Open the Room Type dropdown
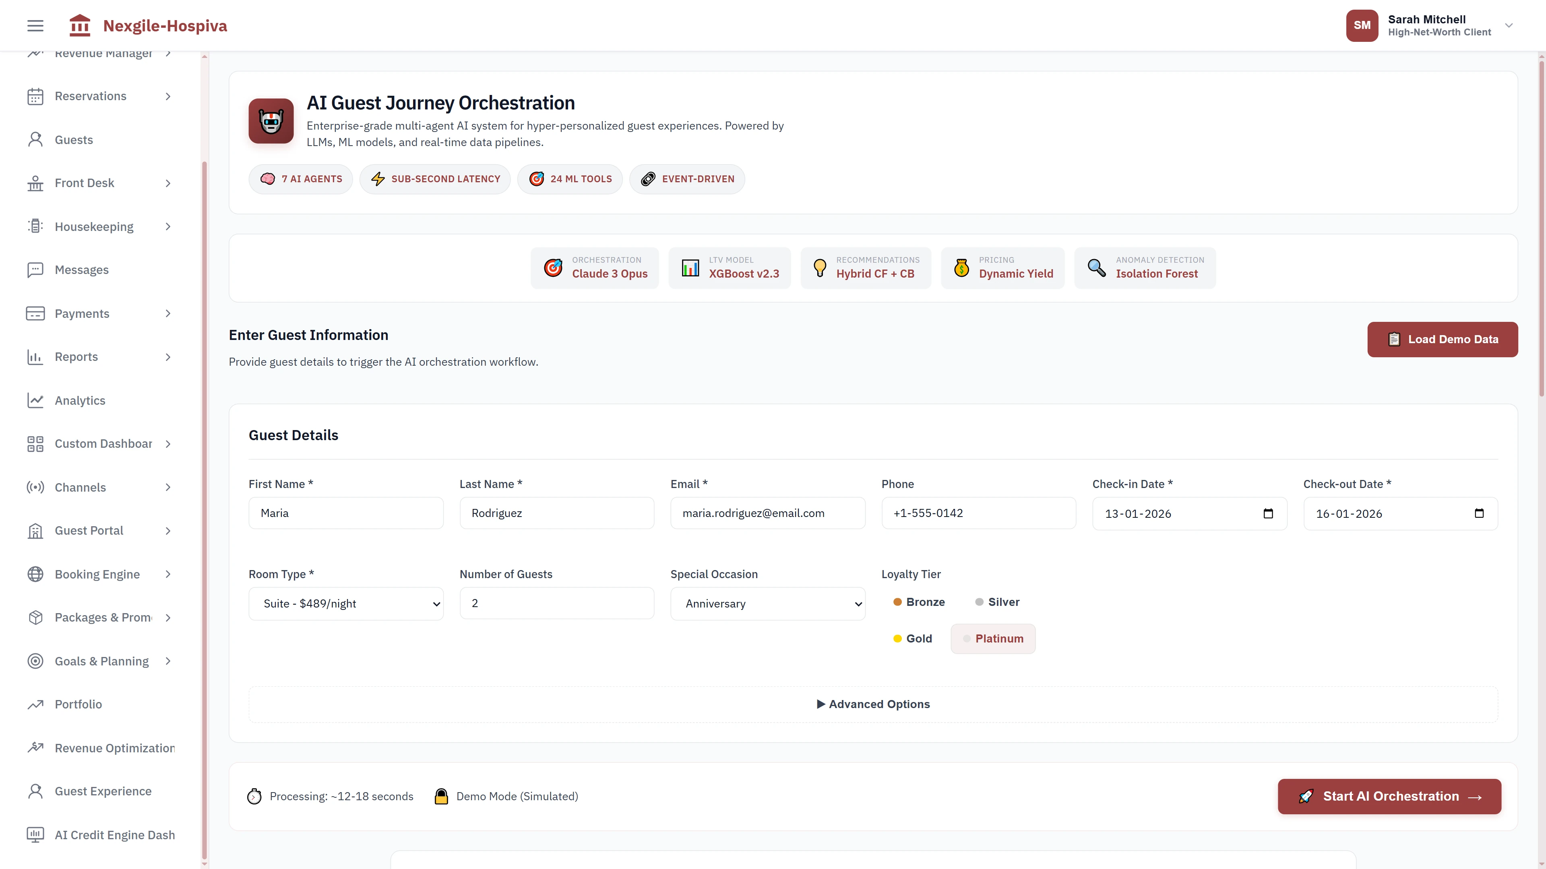Screen dimensions: 1546x869 (x=346, y=603)
